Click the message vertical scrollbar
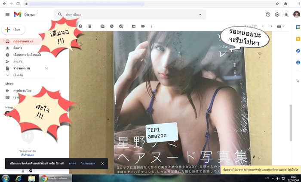The width and height of the screenshot is (301, 182). click(x=291, y=123)
